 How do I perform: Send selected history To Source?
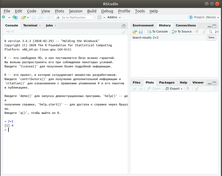click(x=182, y=31)
